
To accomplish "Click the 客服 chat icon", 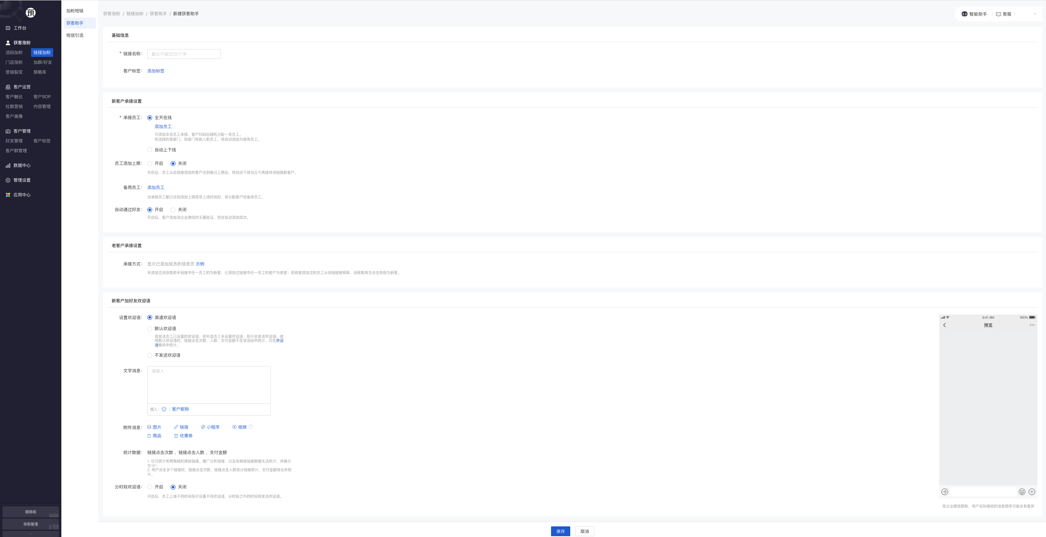I will (x=998, y=14).
